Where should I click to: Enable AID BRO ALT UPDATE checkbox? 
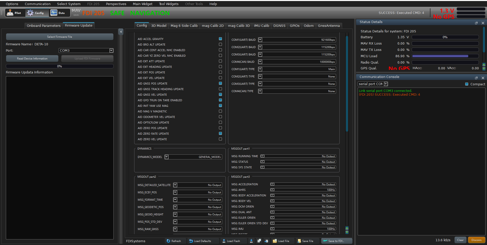click(x=220, y=44)
